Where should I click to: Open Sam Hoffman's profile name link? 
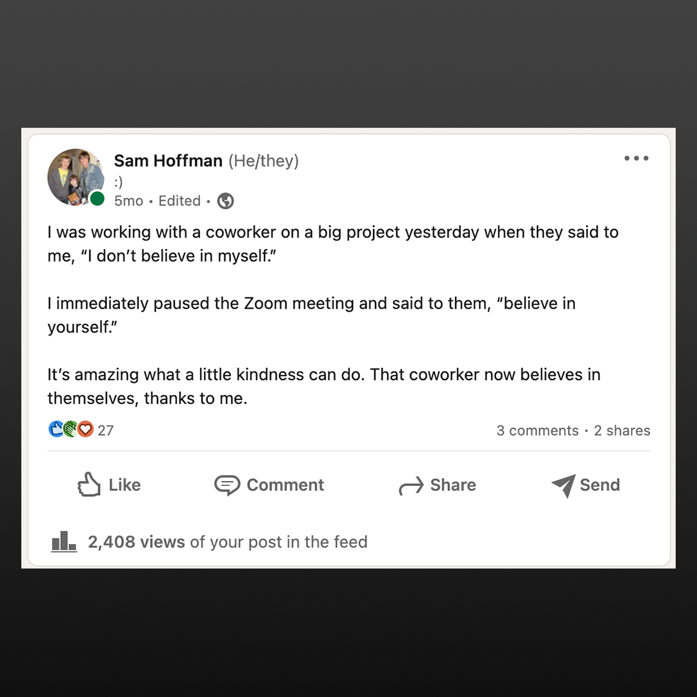(x=168, y=161)
